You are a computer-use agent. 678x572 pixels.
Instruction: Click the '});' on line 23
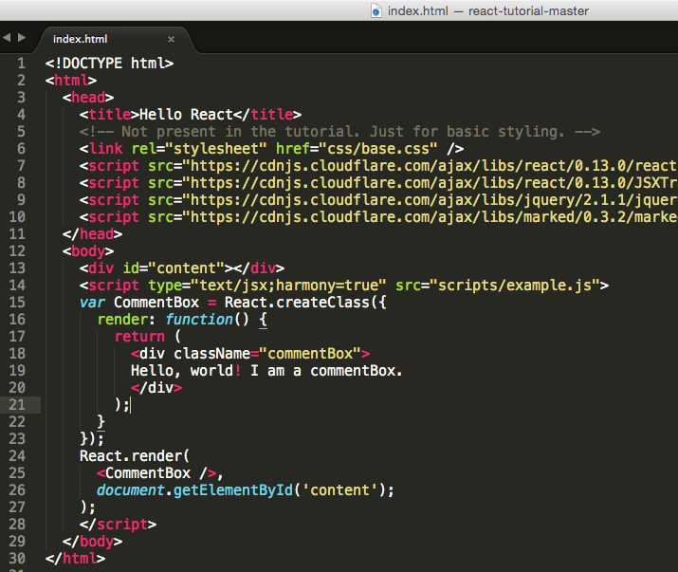[x=92, y=439]
